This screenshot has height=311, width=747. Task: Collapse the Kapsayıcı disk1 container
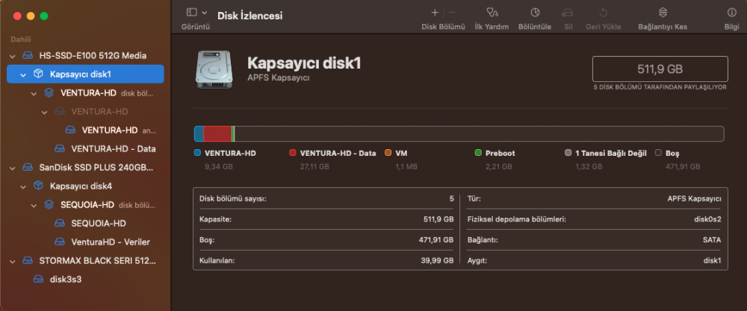23,75
